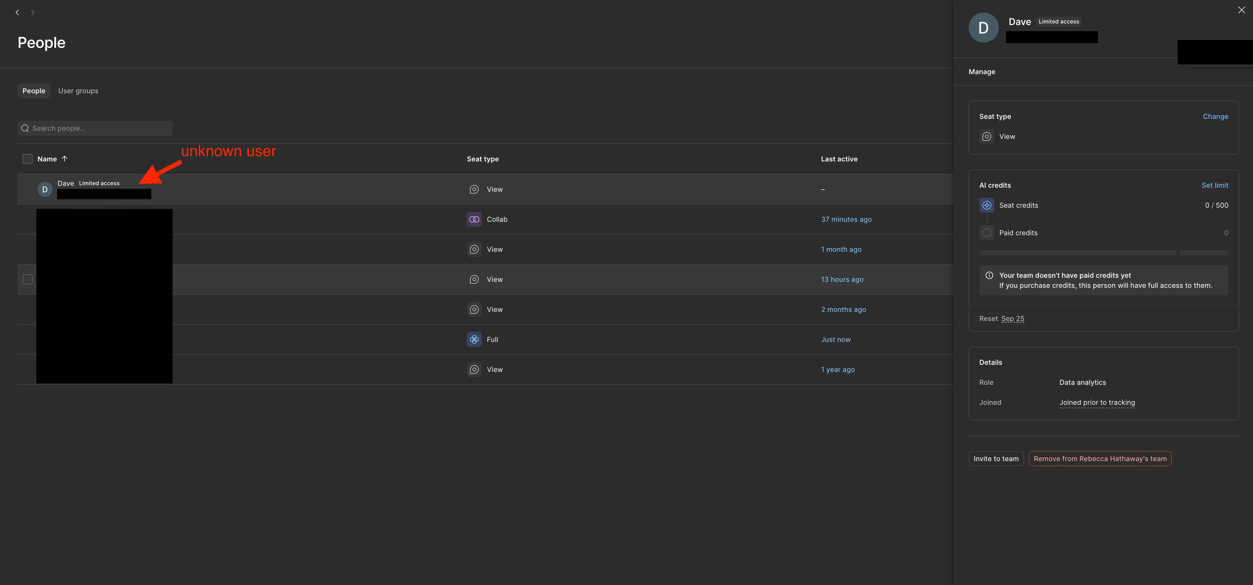Click the 37 minutes ago last active value
The width and height of the screenshot is (1253, 585).
(x=846, y=220)
